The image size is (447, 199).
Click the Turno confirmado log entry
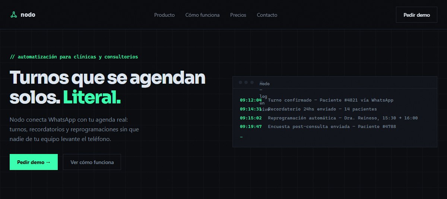tap(331, 100)
